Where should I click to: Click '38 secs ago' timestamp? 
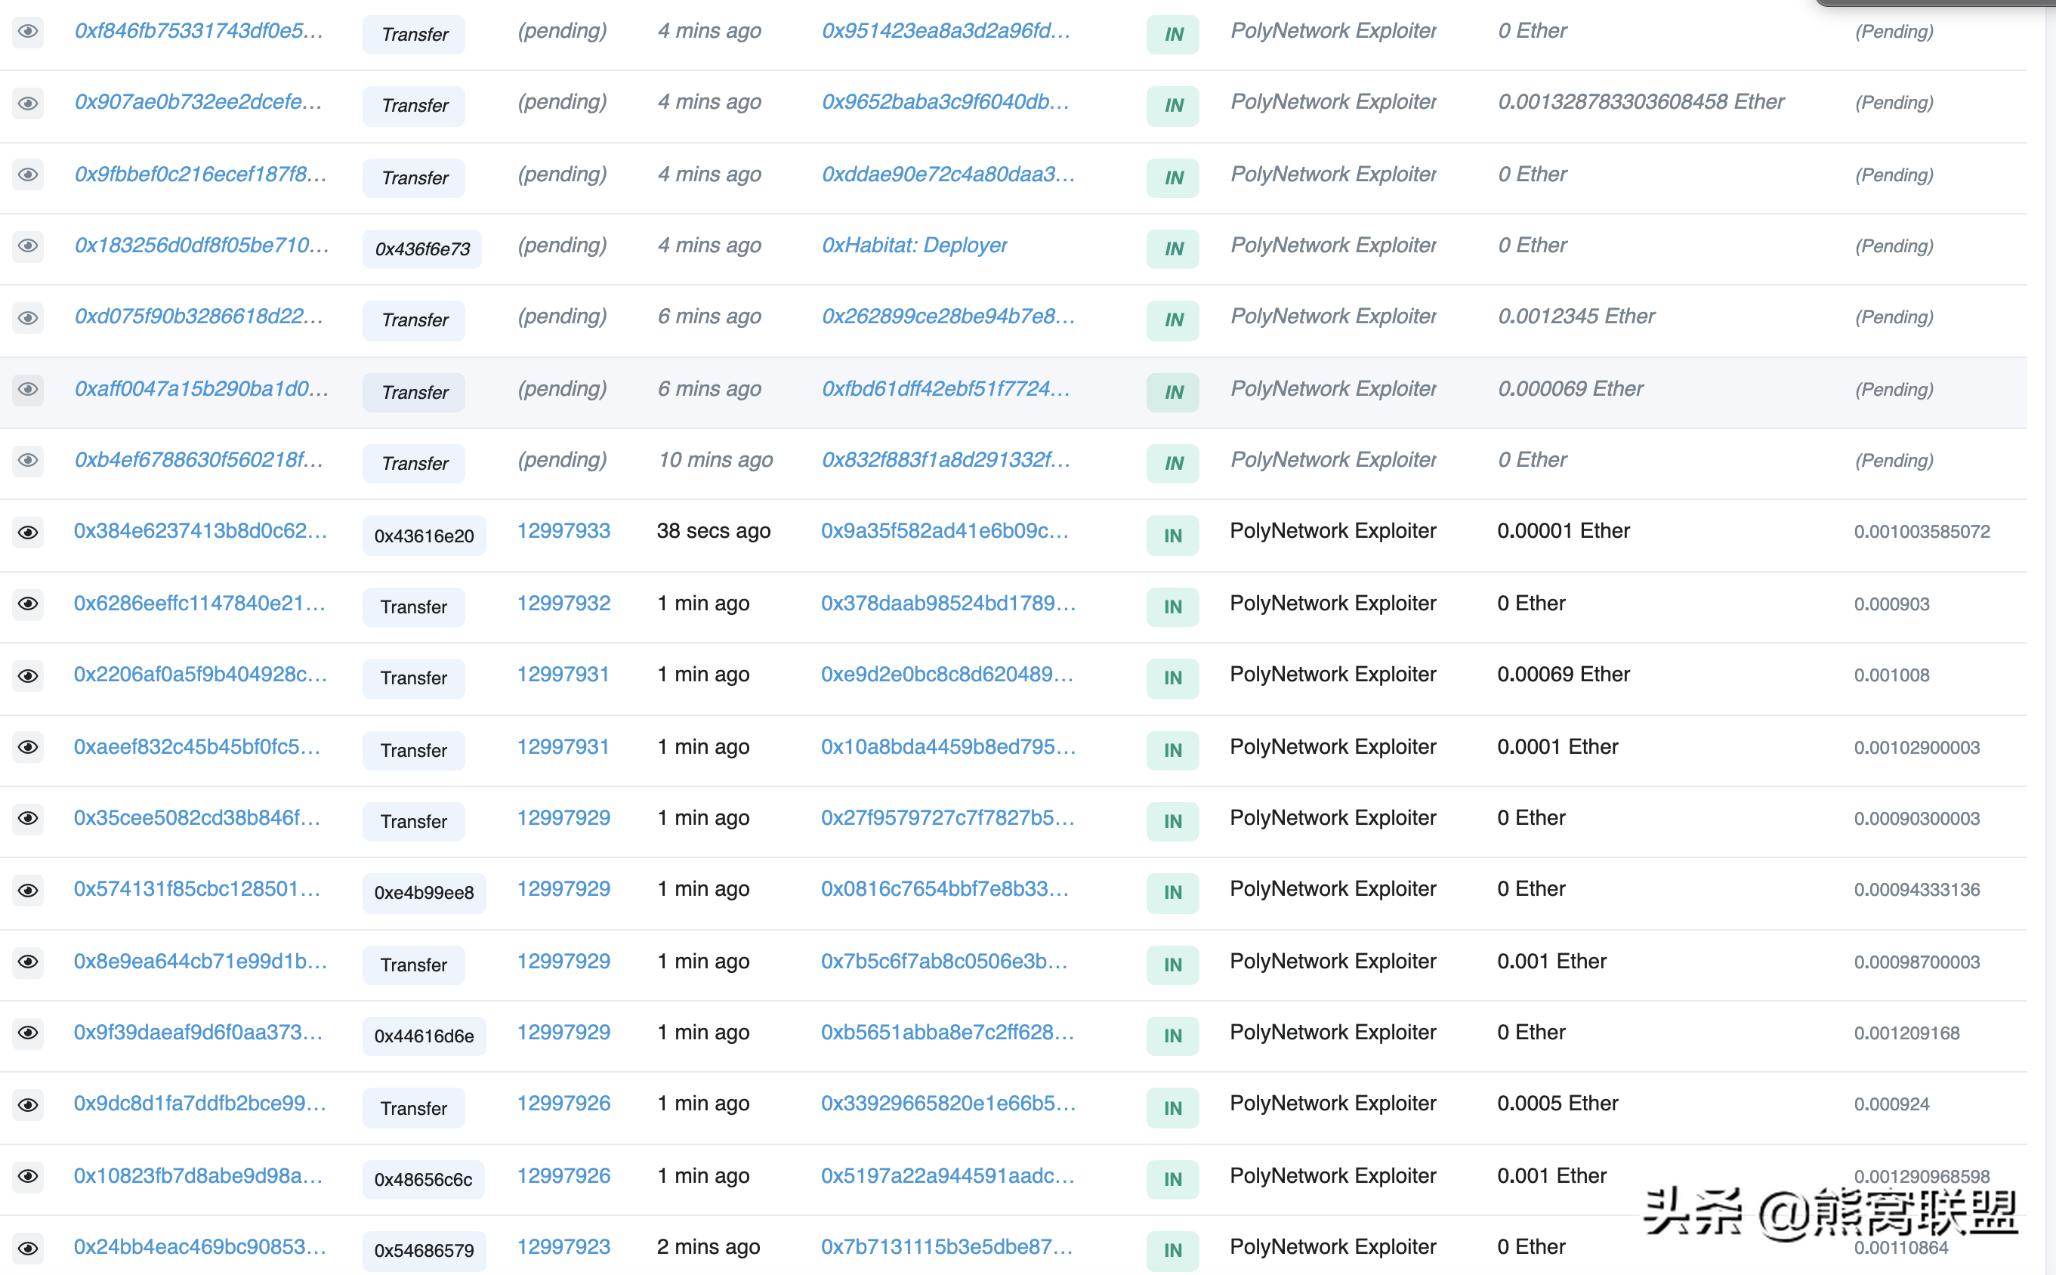point(714,530)
